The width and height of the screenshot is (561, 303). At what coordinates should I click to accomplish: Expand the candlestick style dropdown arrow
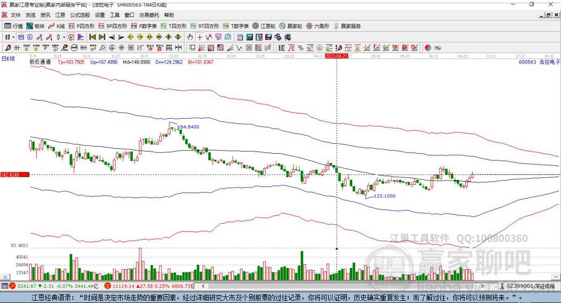(64, 37)
